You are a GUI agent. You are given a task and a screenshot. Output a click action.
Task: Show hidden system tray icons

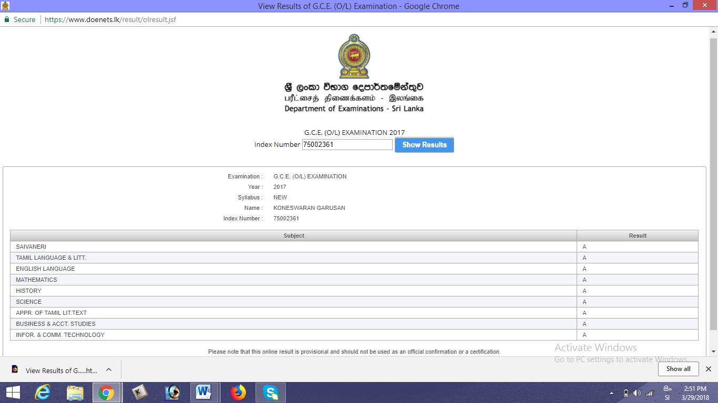click(x=611, y=393)
